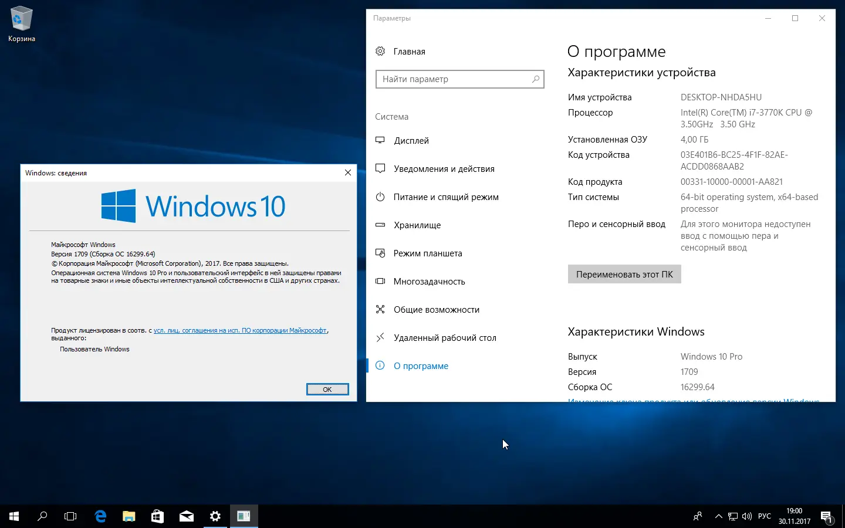Open volume control from the system tray
The height and width of the screenshot is (528, 845).
click(746, 516)
